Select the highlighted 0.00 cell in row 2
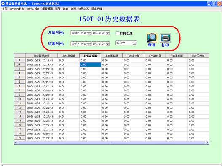 tap(90, 64)
